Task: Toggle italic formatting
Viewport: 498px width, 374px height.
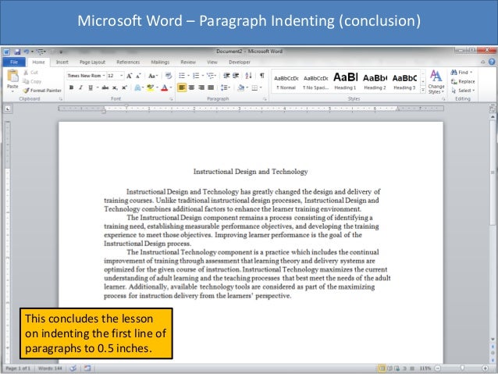Action: 81,87
